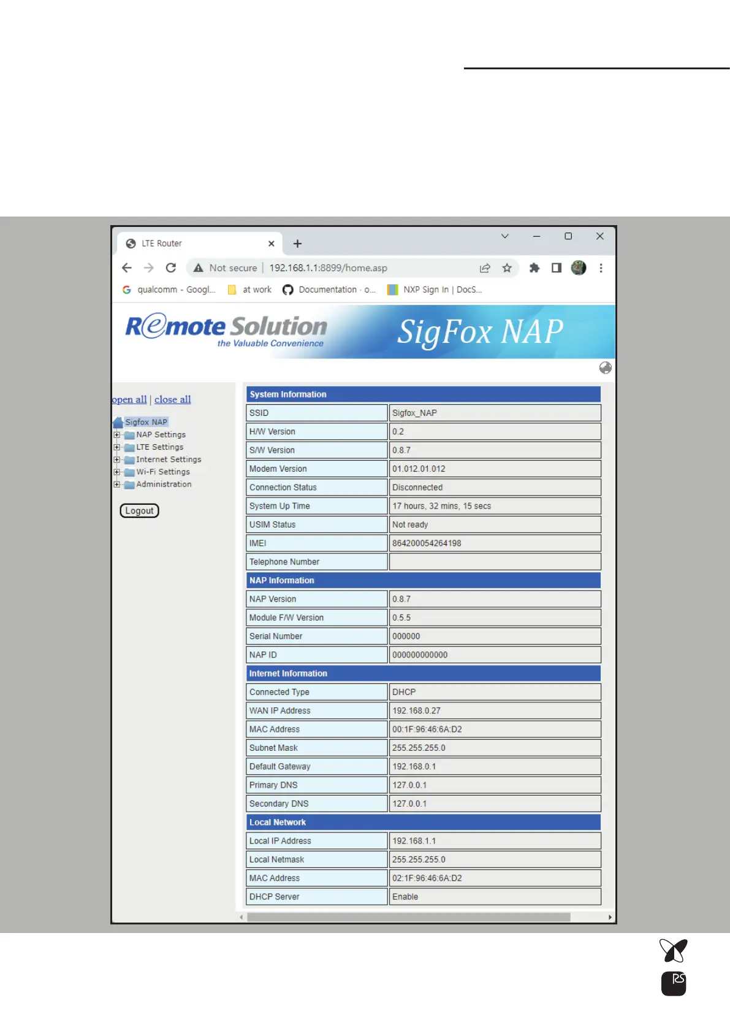Click the Wi-Fi Settings folder icon
The image size is (730, 1033).
129,472
